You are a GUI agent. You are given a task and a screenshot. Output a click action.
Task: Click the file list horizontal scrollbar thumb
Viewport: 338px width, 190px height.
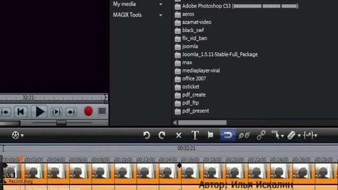[x=202, y=122]
